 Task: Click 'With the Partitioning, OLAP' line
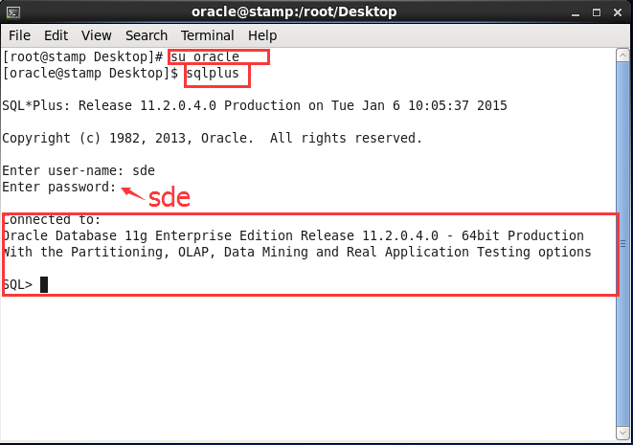pos(297,252)
